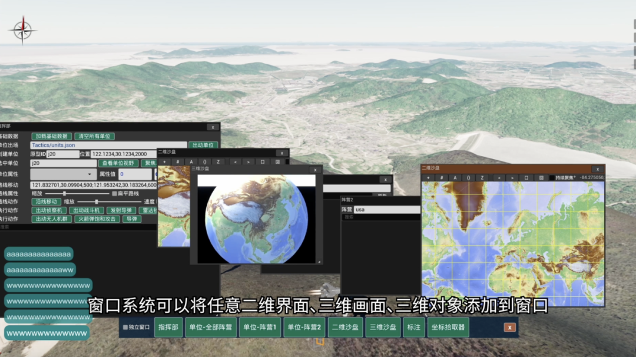Enable the 持续聚焦 checkbox

tap(552, 178)
